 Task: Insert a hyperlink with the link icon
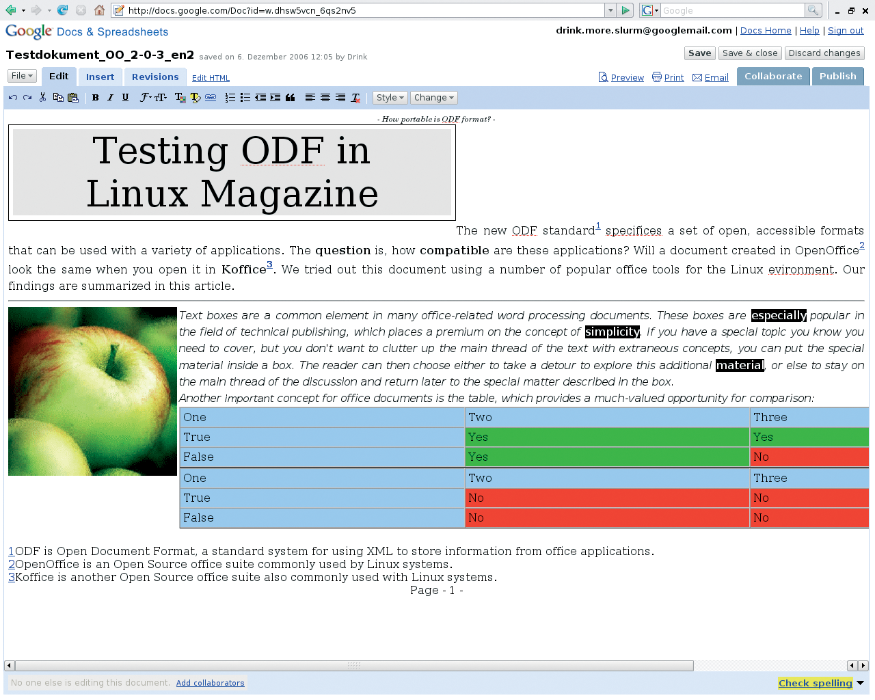[211, 98]
